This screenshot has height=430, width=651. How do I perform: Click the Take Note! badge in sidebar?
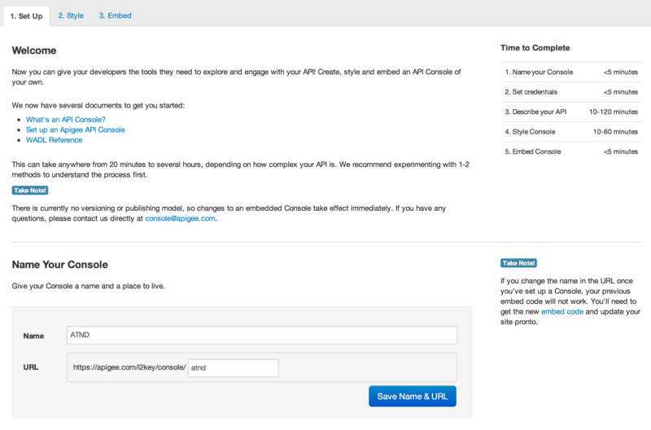click(518, 263)
